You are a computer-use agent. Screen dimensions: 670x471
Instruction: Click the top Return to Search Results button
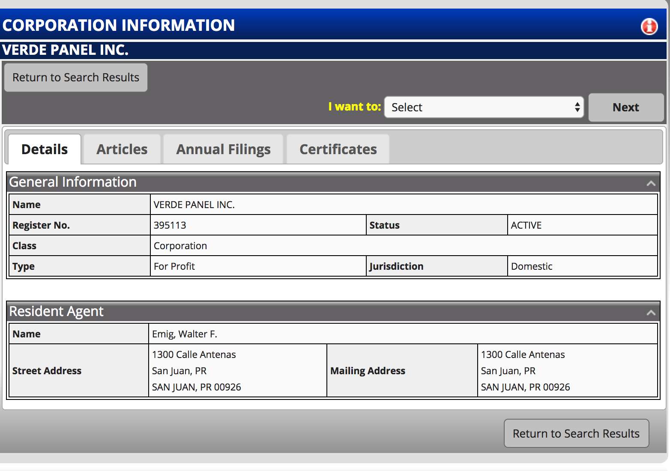pyautogui.click(x=76, y=78)
